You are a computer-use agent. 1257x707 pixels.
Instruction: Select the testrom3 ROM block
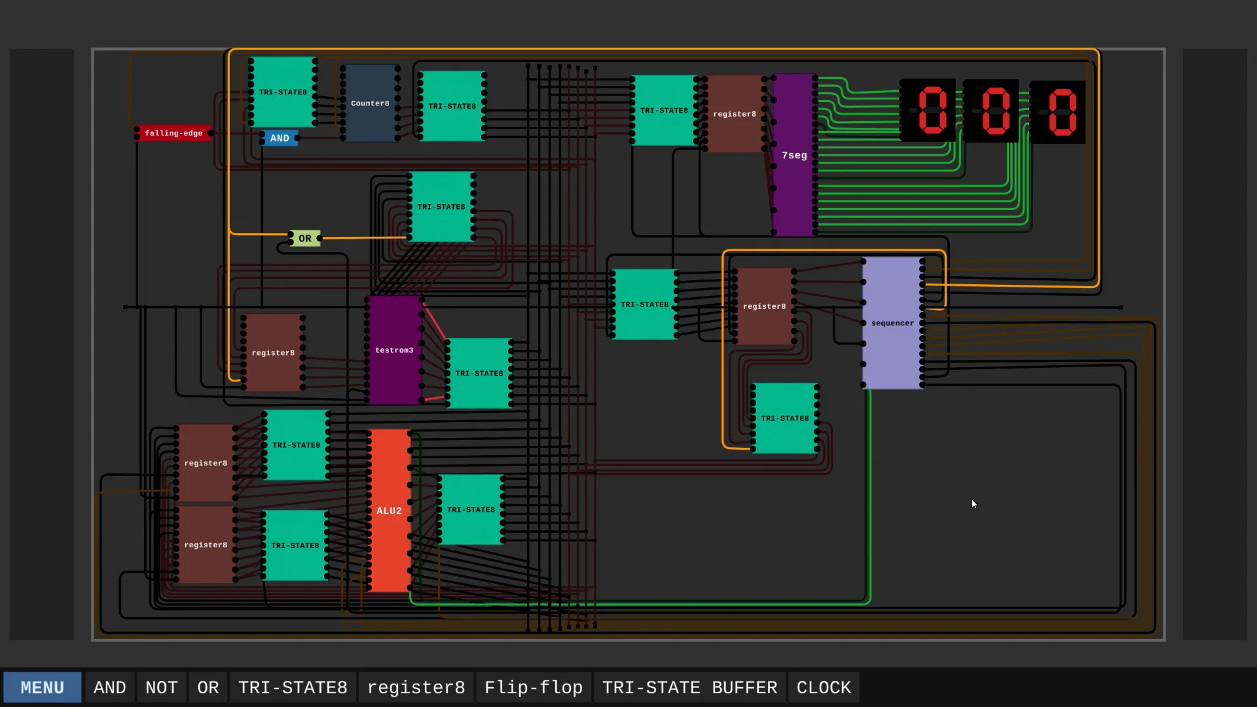[393, 350]
